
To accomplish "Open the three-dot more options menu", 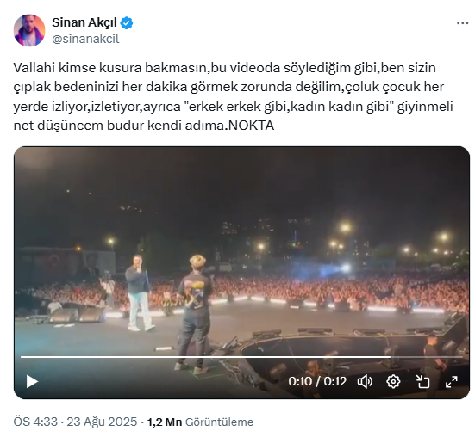I will coord(462,23).
